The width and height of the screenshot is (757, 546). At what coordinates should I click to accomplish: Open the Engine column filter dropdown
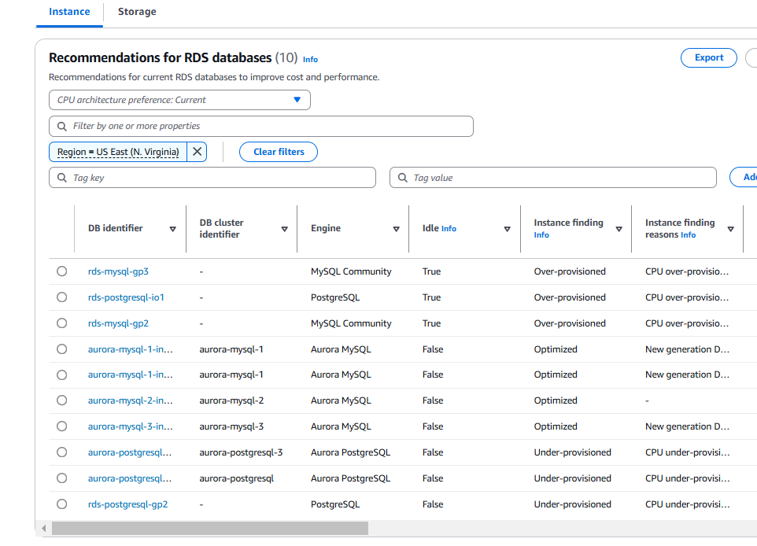pyautogui.click(x=396, y=228)
